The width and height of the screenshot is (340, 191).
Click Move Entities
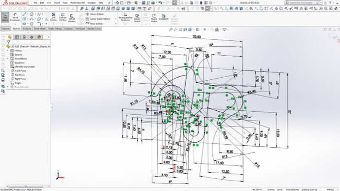pyautogui.click(x=94, y=24)
